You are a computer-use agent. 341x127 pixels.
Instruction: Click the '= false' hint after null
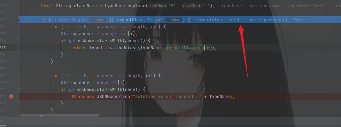[x=174, y=20]
